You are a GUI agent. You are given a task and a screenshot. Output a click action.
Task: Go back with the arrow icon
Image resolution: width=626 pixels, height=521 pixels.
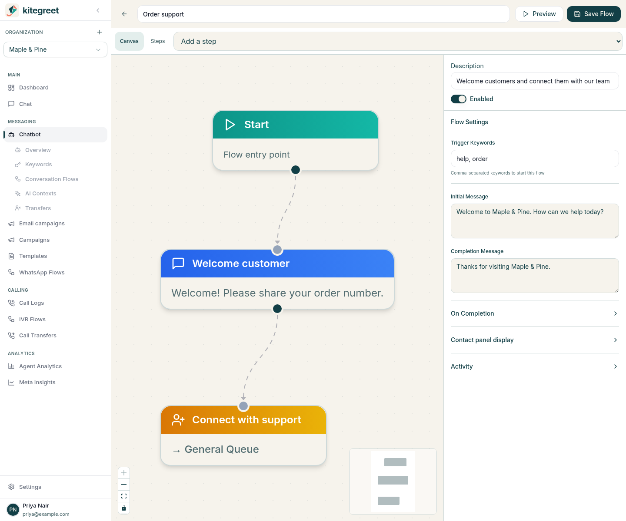[x=124, y=14]
